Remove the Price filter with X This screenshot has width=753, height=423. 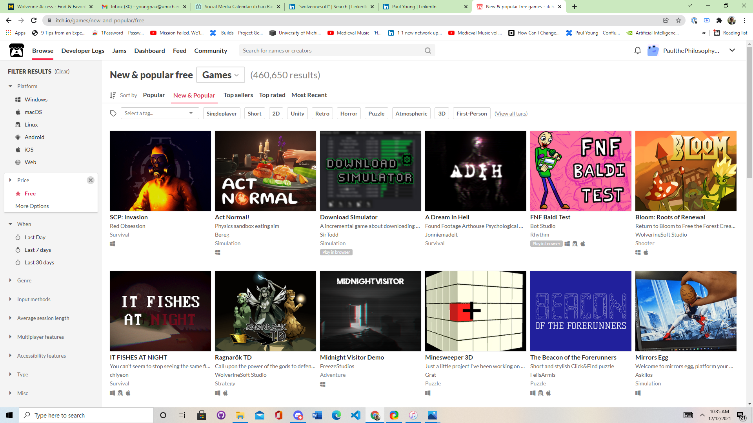(91, 180)
